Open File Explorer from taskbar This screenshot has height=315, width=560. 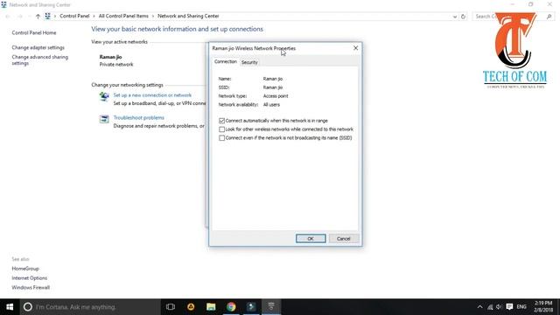coord(211,307)
